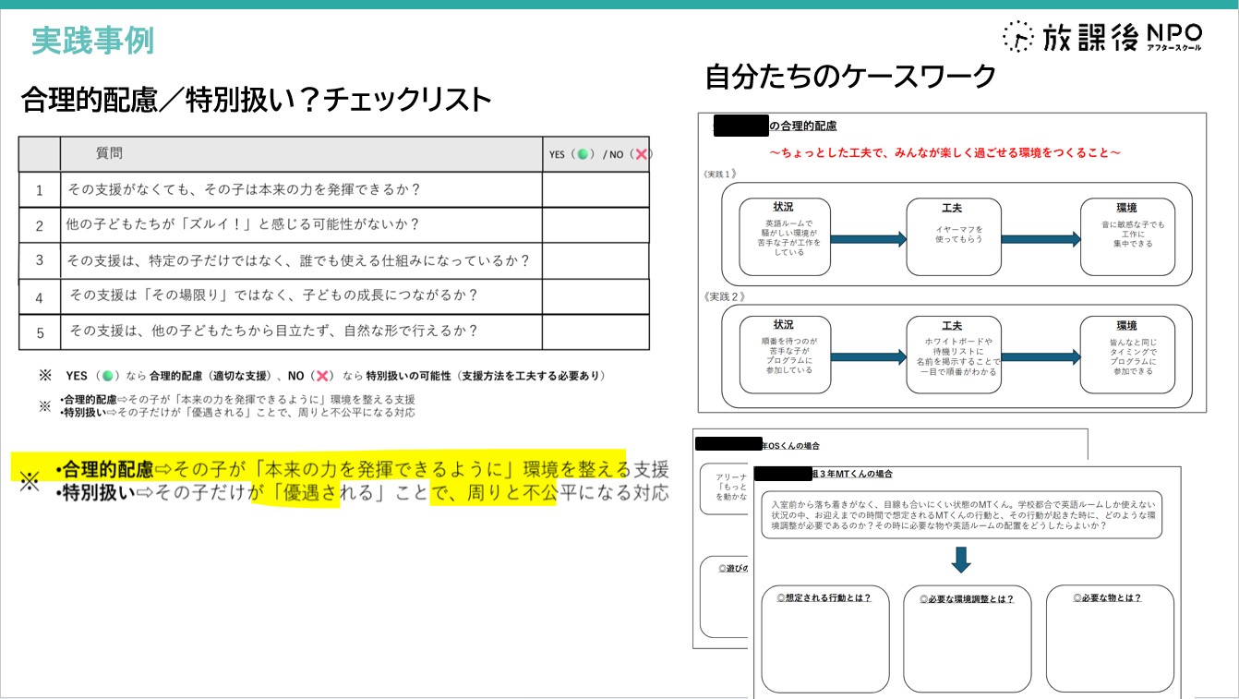The width and height of the screenshot is (1239, 699).
Task: Select the 実践事例 slide title
Action: click(92, 41)
